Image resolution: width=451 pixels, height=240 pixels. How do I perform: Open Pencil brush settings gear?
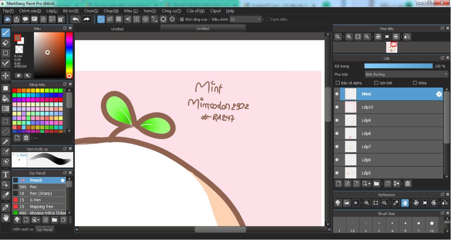click(x=63, y=180)
